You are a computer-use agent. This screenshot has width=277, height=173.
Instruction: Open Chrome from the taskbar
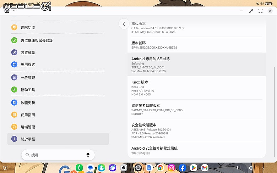[x=161, y=168]
